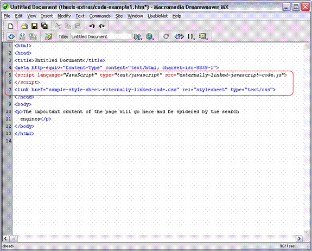The width and height of the screenshot is (312, 251).
Task: Switch to Show Code View
Action: pos(11,36)
